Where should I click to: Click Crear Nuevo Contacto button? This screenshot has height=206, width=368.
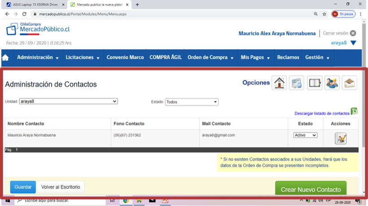pos(311,188)
